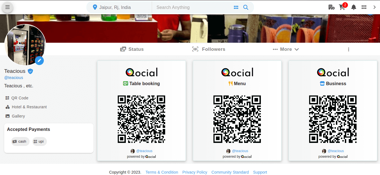Open @teacious link in Menu card
This screenshot has width=380, height=175.
240,151
